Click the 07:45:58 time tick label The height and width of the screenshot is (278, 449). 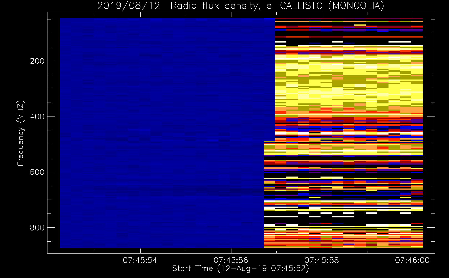322,260
